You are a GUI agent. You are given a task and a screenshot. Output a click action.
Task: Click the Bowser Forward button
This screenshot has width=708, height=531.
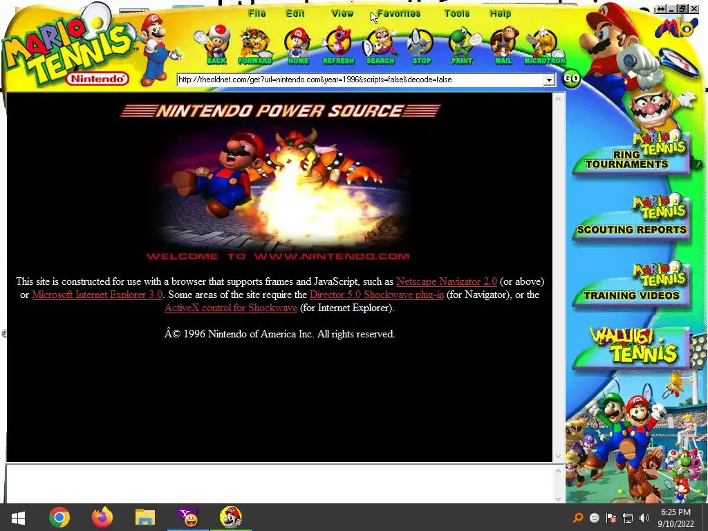[255, 45]
